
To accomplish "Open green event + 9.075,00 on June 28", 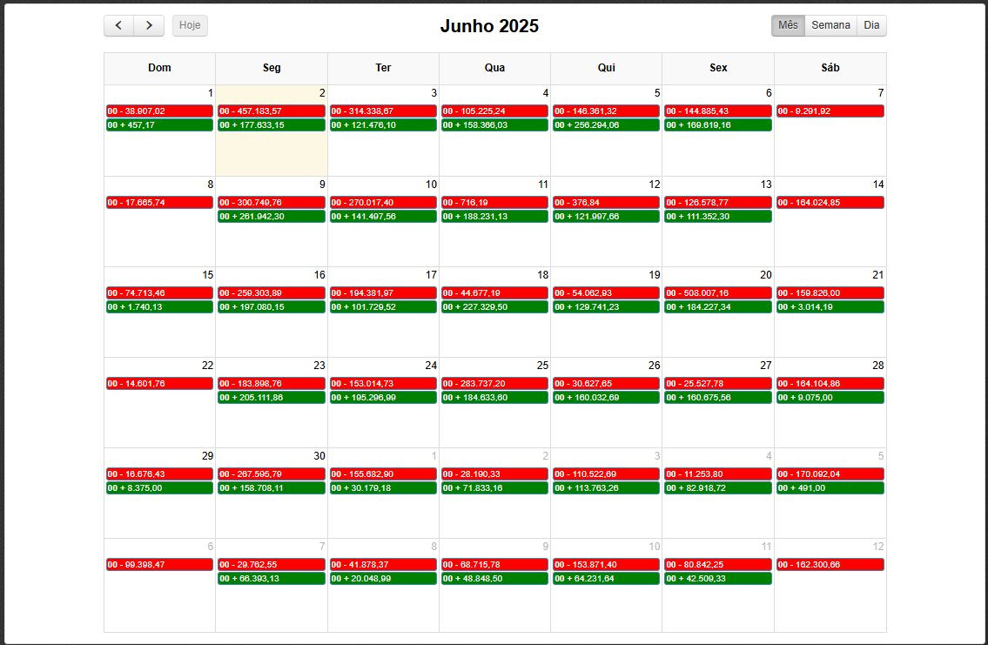I will pyautogui.click(x=830, y=398).
